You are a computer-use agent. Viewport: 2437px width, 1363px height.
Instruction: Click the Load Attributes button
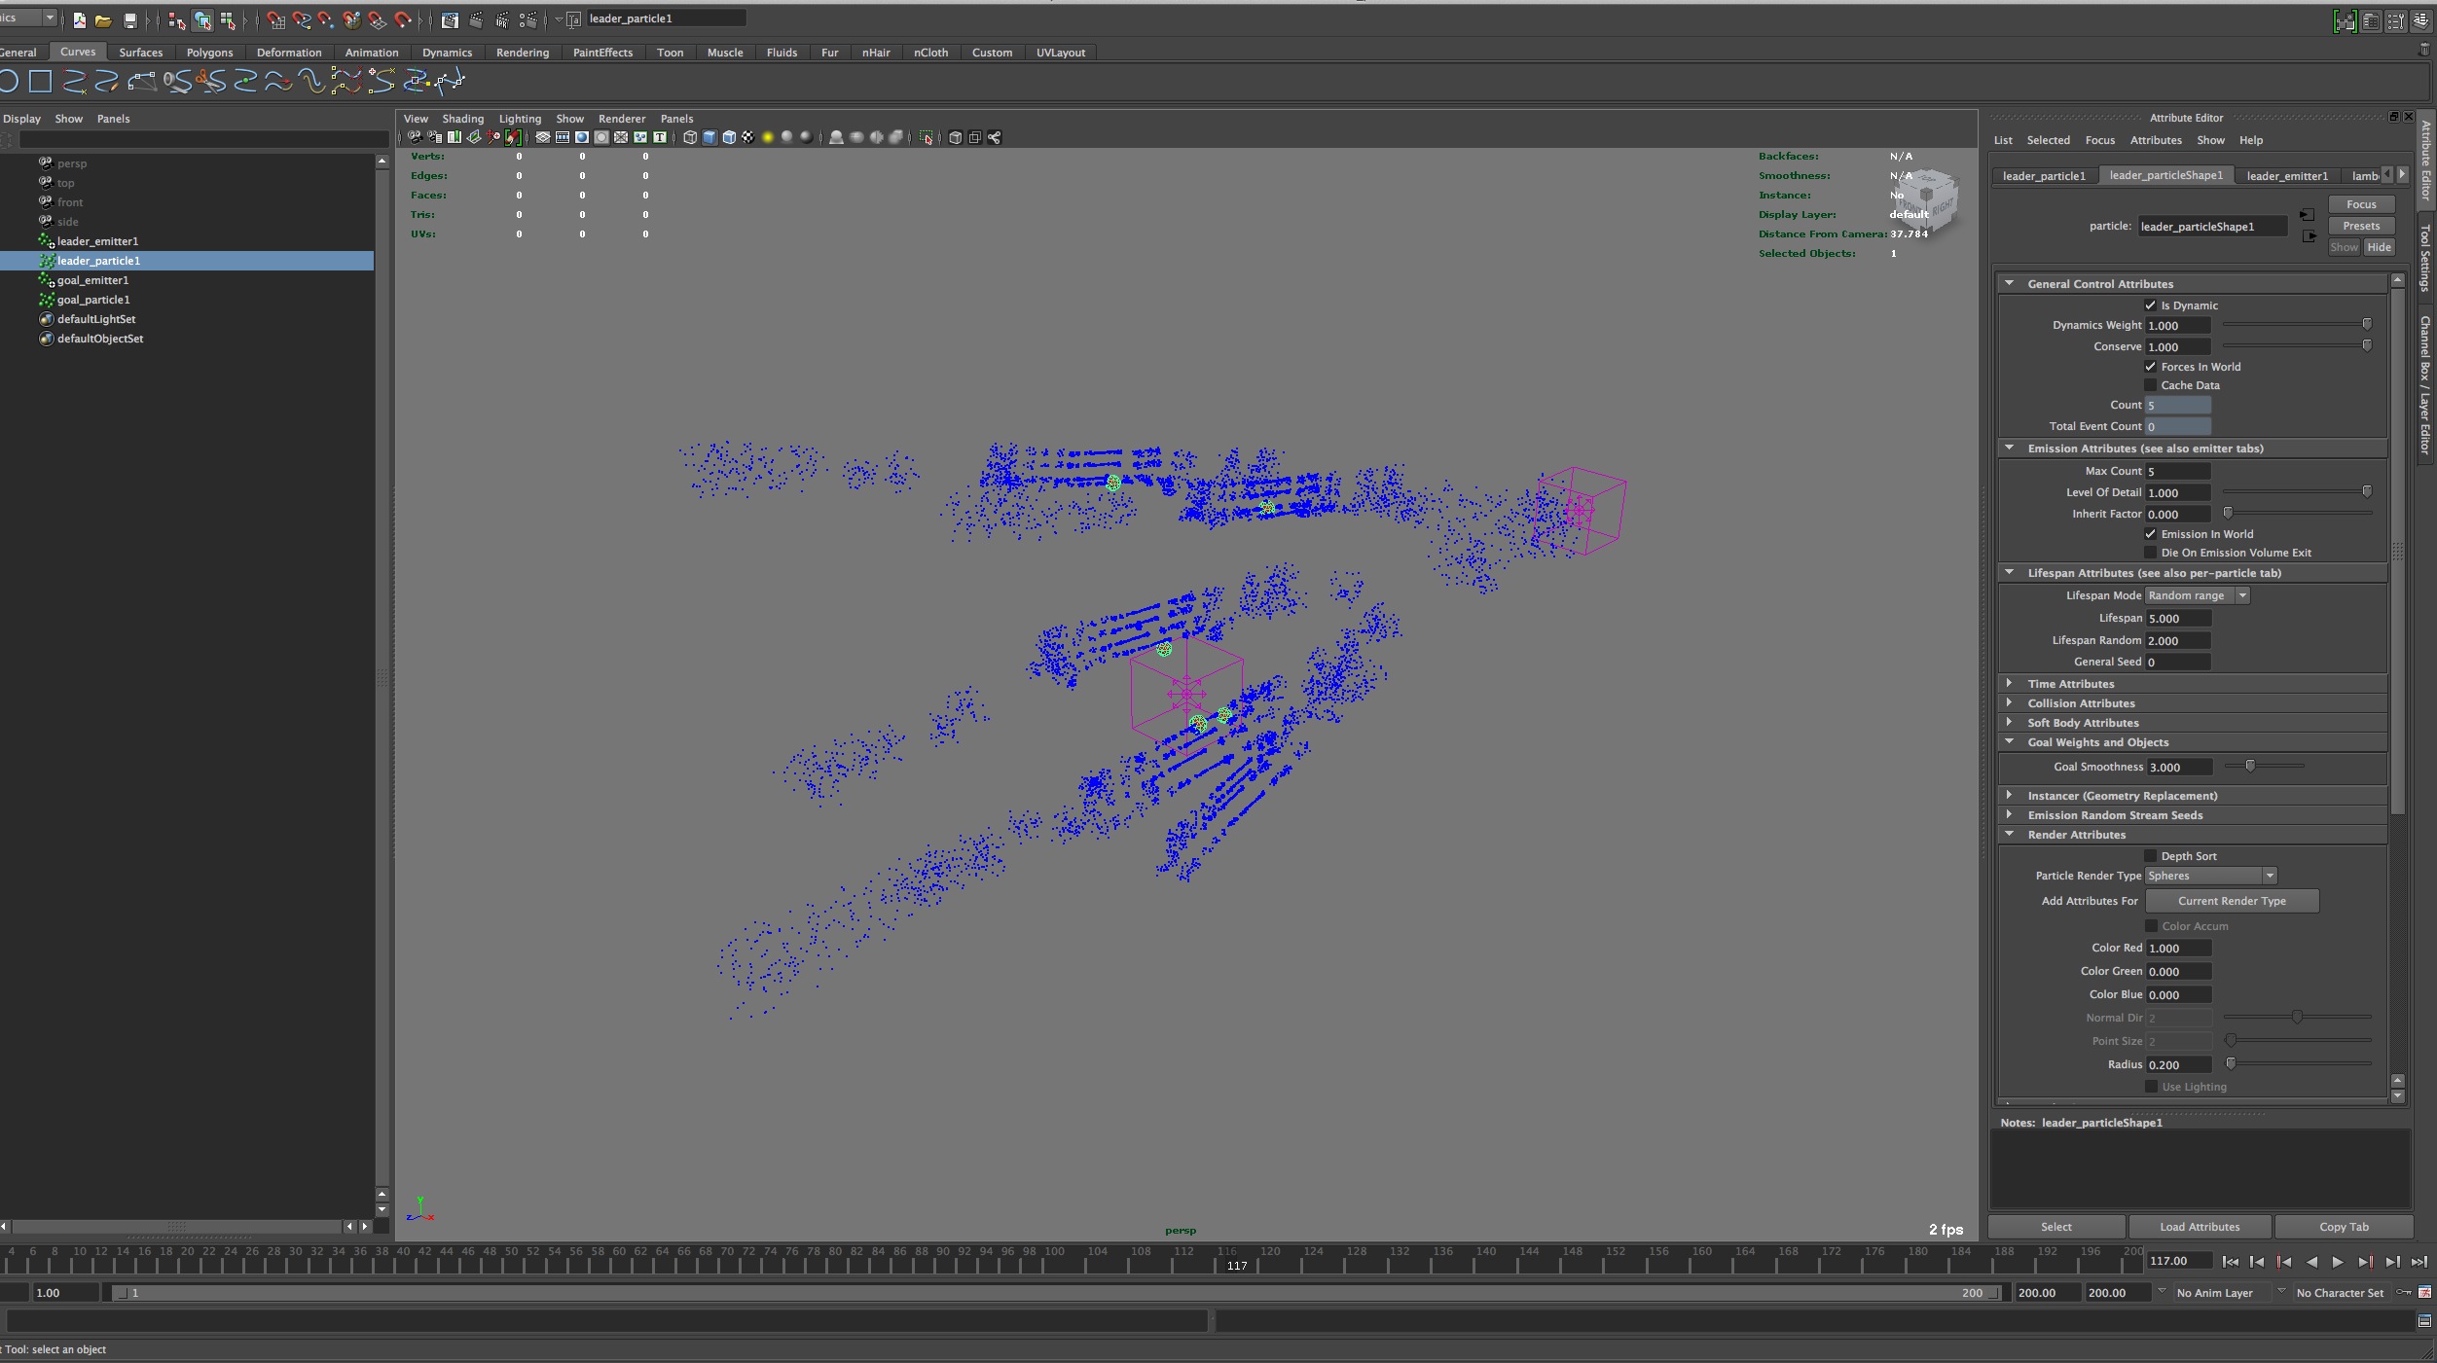(x=2199, y=1227)
